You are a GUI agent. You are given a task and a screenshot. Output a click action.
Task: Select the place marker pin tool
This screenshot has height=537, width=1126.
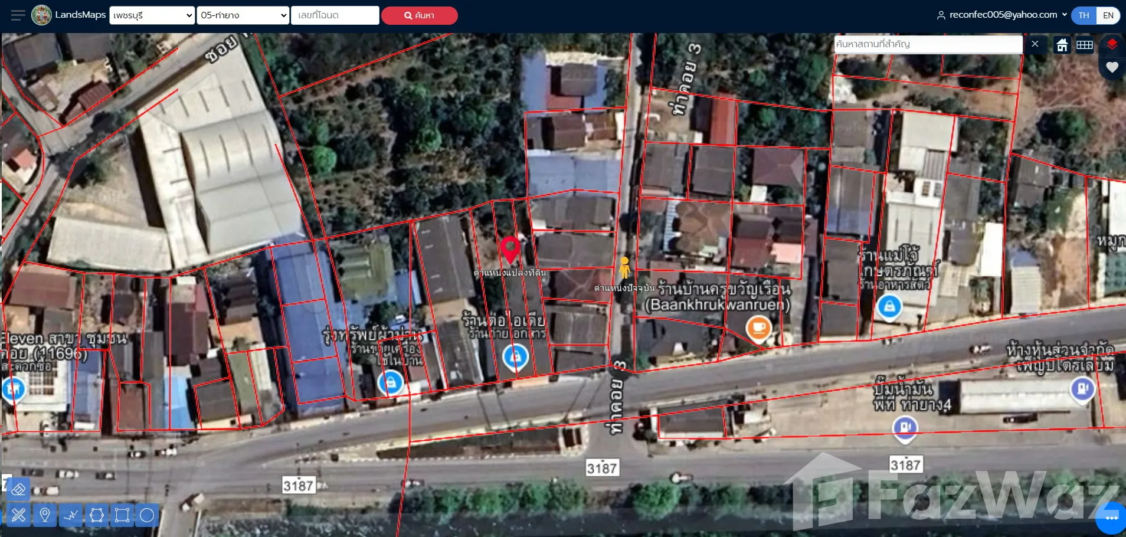[x=44, y=515]
